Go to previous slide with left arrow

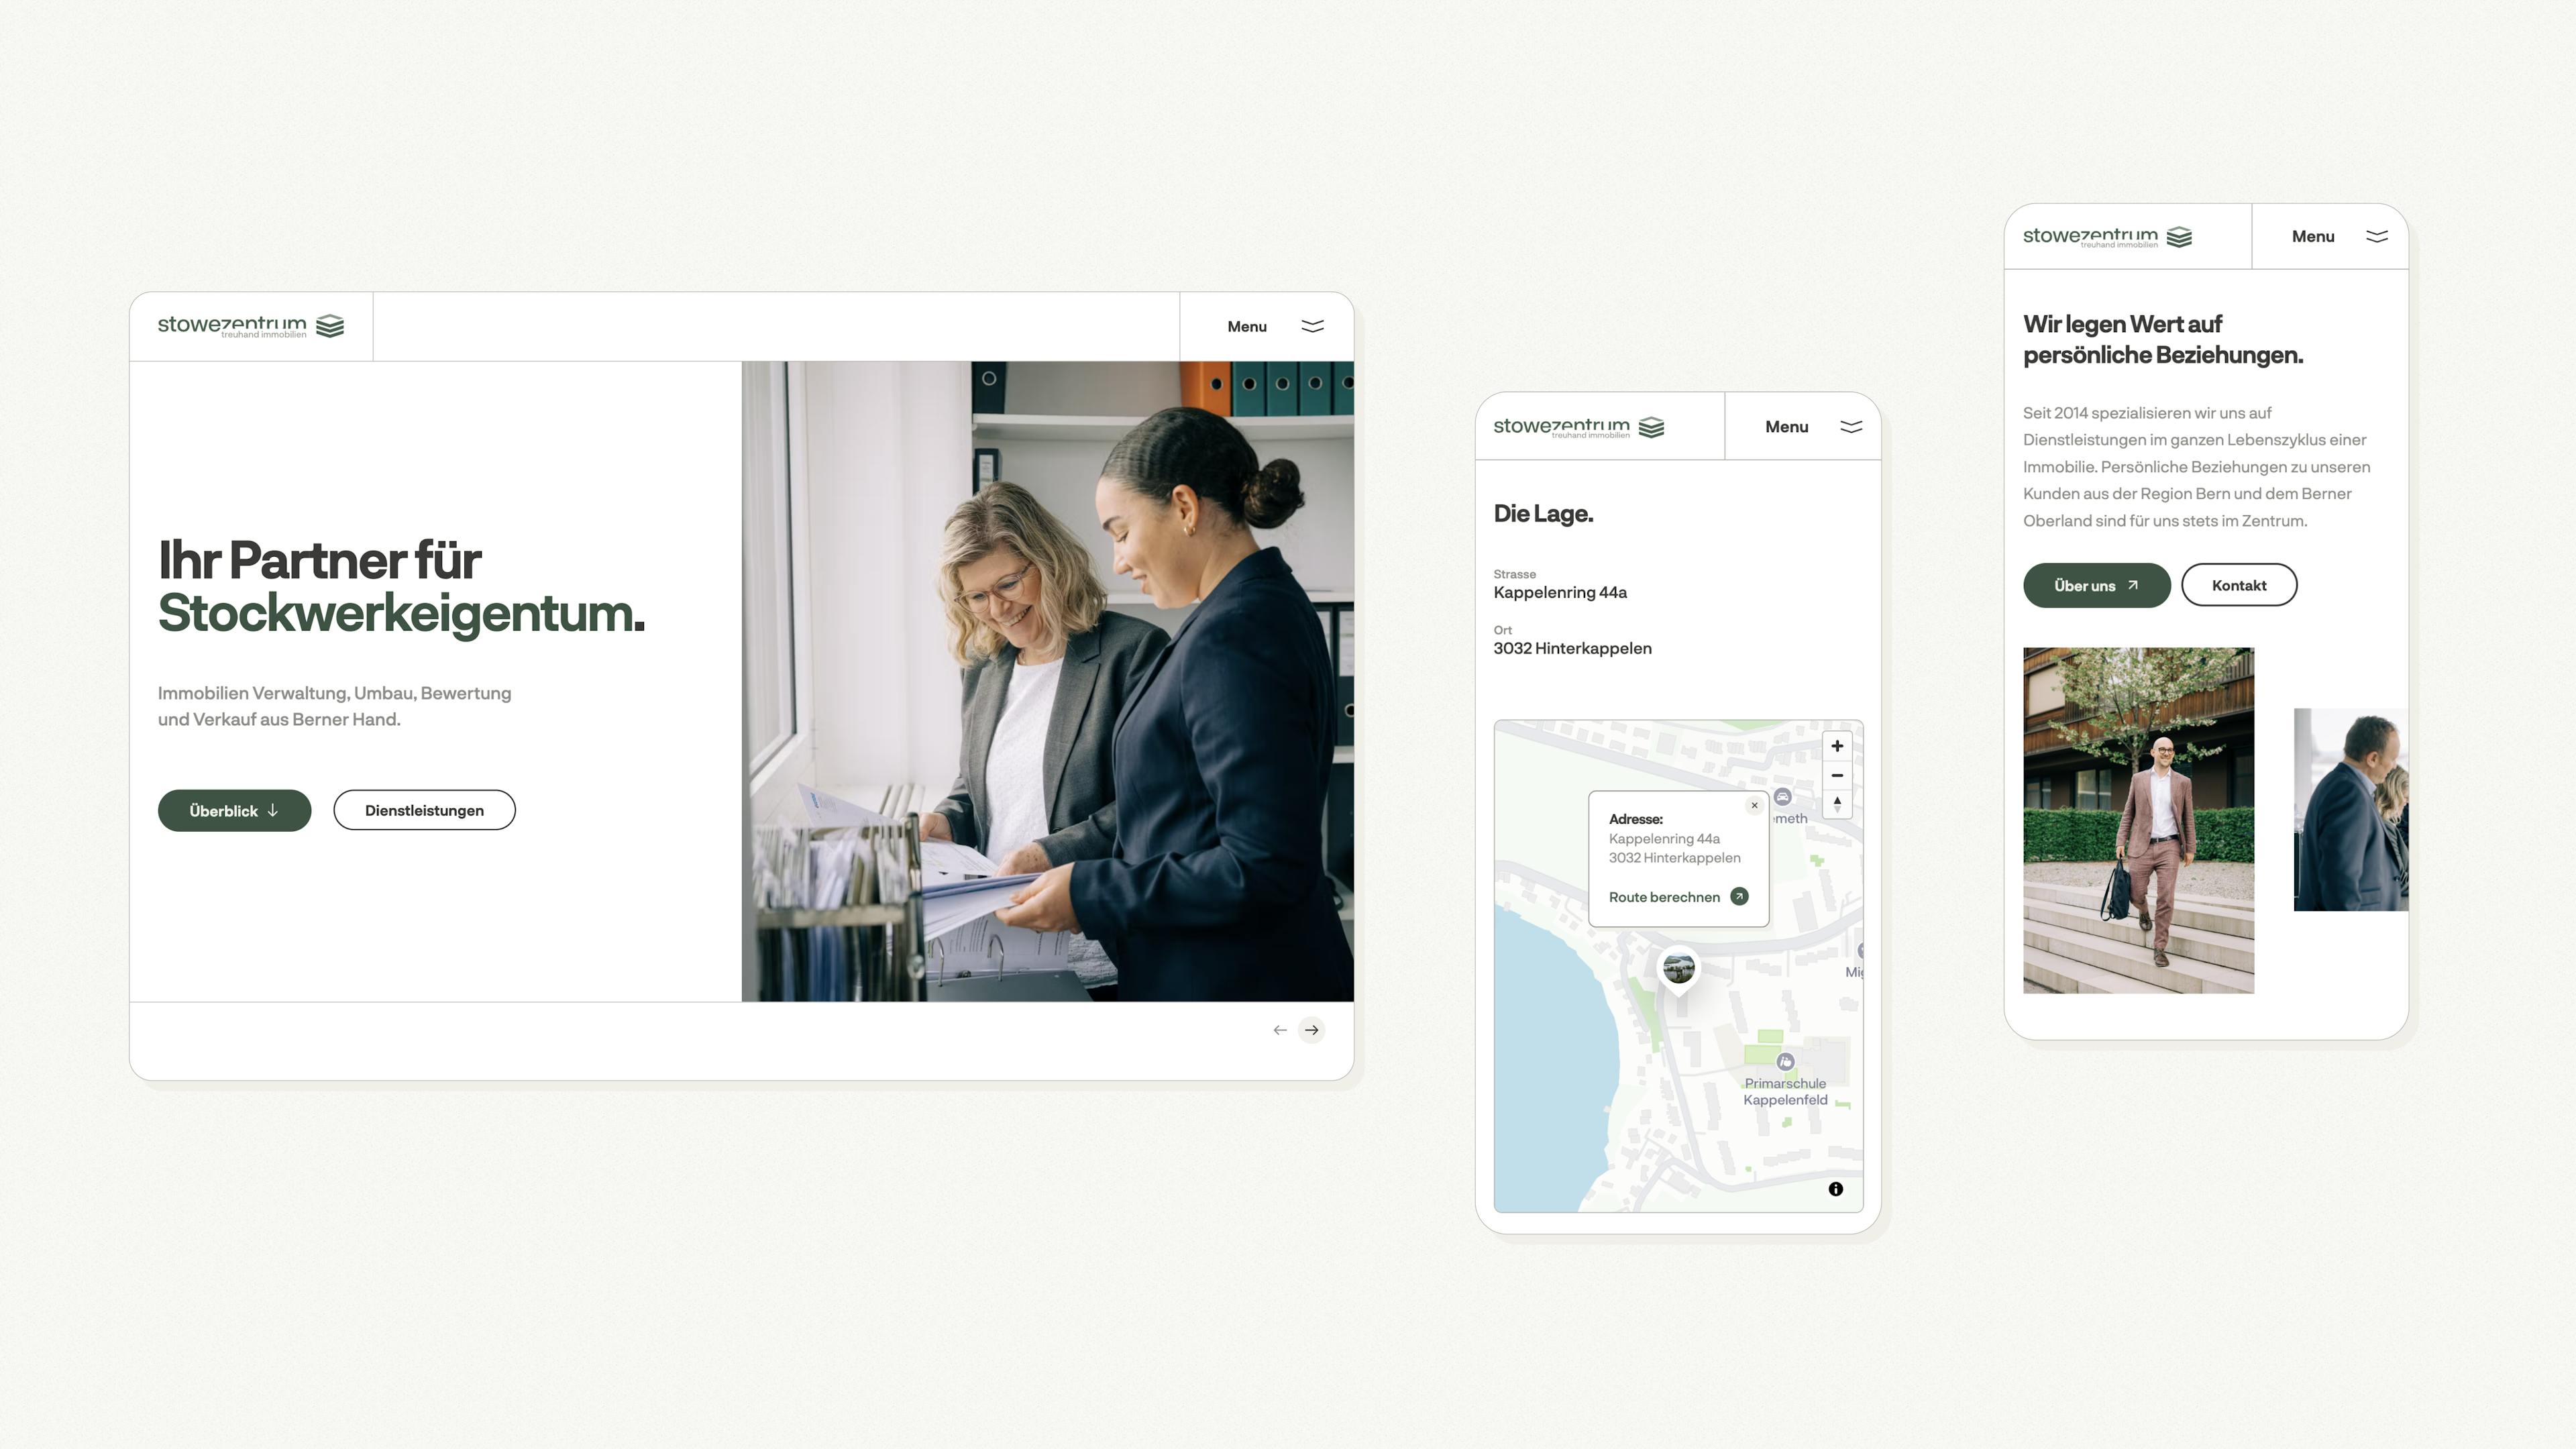1279,1030
